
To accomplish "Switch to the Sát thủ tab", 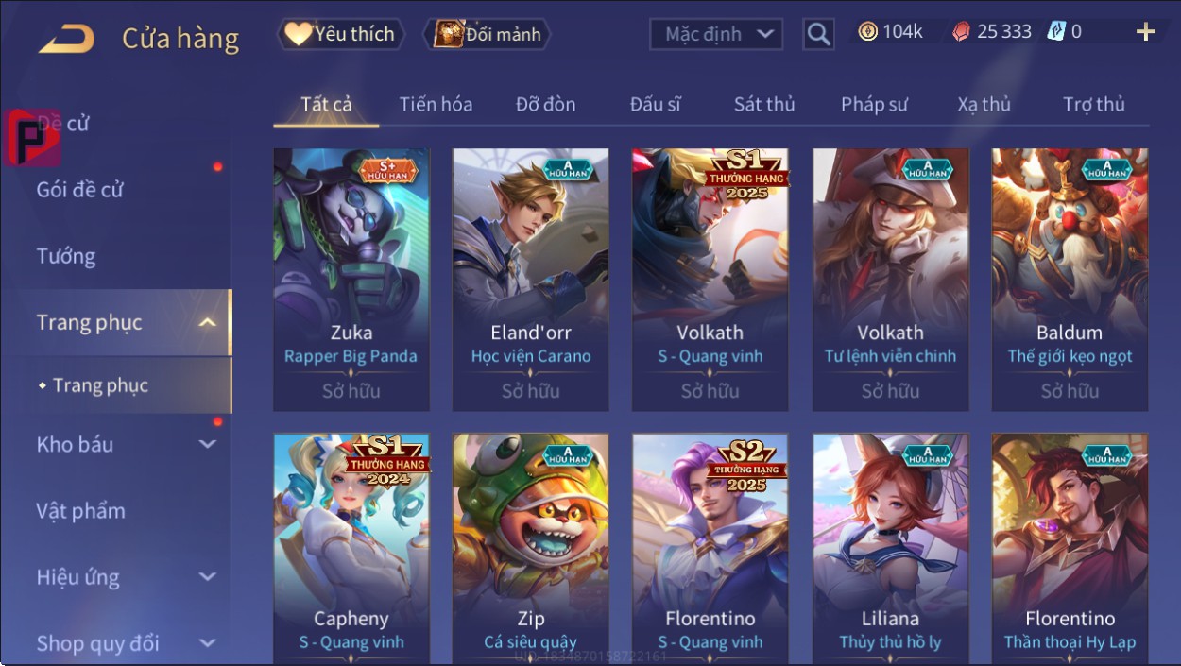I will (764, 104).
